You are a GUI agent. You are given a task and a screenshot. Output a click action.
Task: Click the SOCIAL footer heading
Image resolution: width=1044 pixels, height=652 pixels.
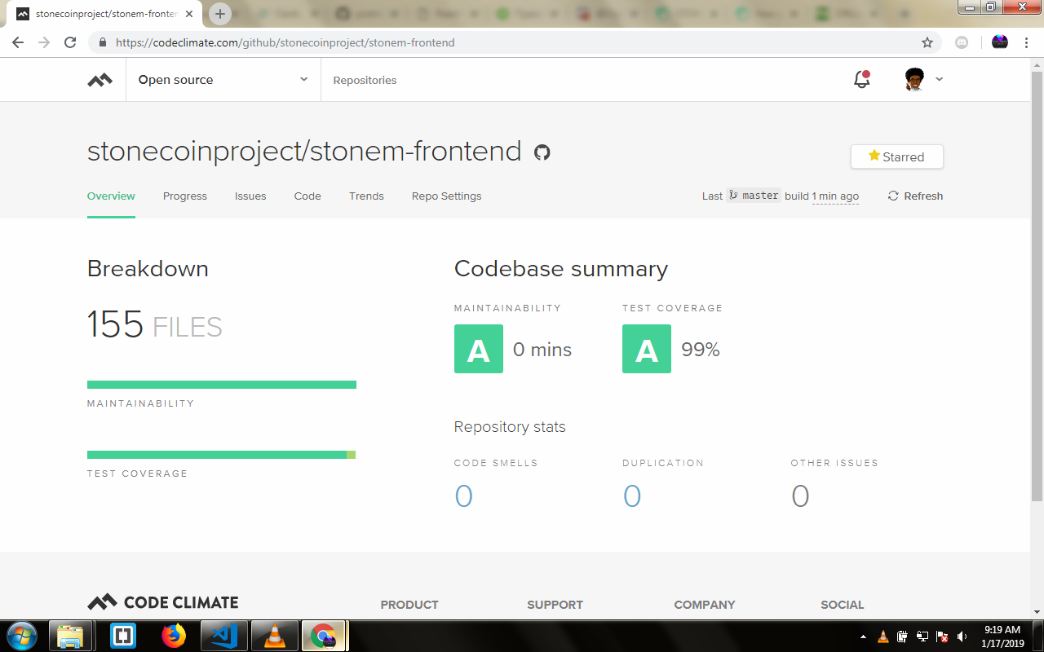[843, 605]
